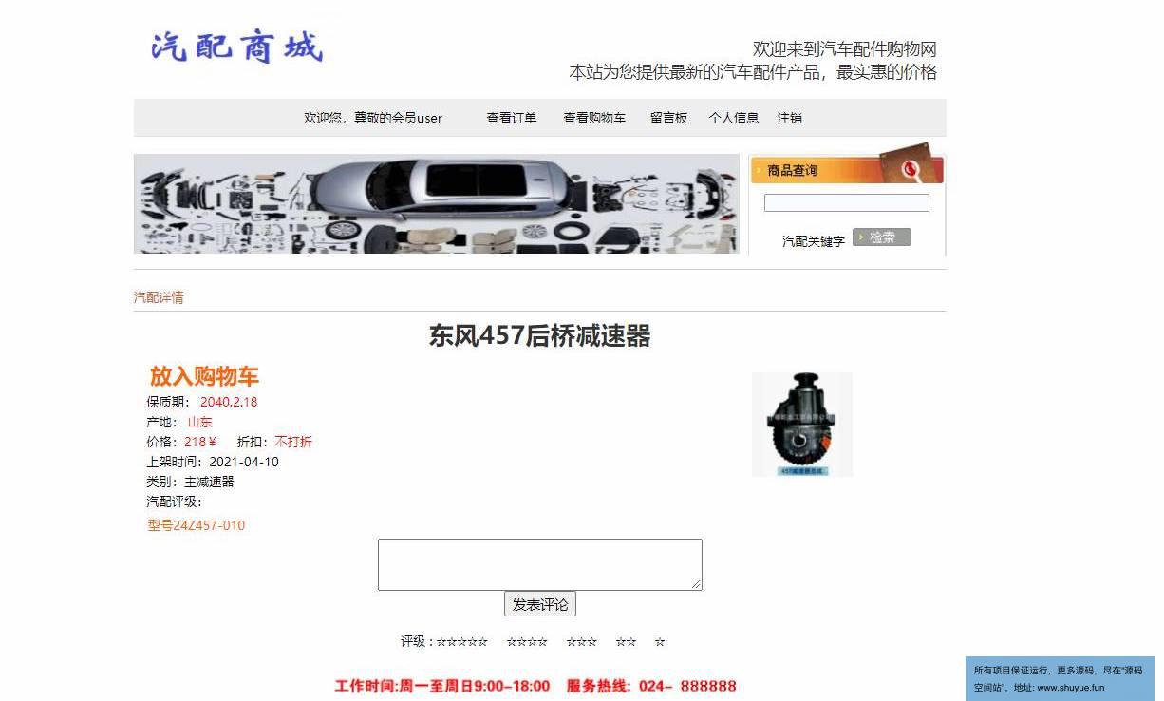Image resolution: width=1164 pixels, height=701 pixels.
Task: Open 个人信息 in the navigation
Action: (734, 118)
